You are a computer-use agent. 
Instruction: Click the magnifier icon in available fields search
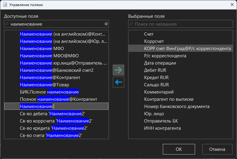7,24
